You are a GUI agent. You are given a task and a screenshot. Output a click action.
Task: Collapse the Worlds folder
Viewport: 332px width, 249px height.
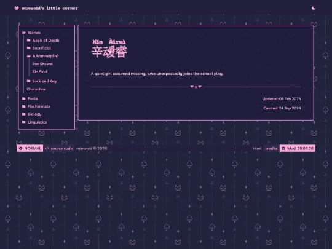[24, 33]
